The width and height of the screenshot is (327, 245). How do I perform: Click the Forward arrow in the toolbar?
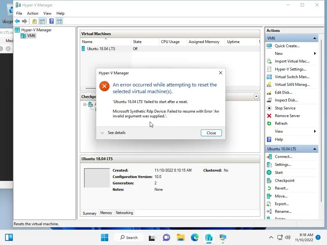25,21
